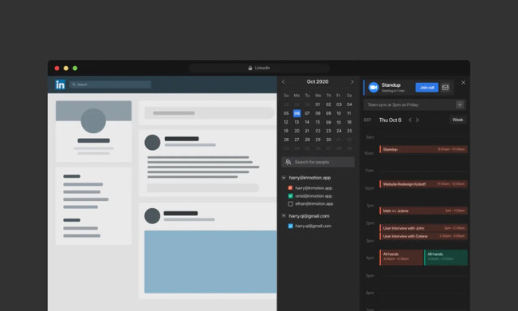Open the email envelope icon
Screen dimensions: 518x311
[x=445, y=87]
